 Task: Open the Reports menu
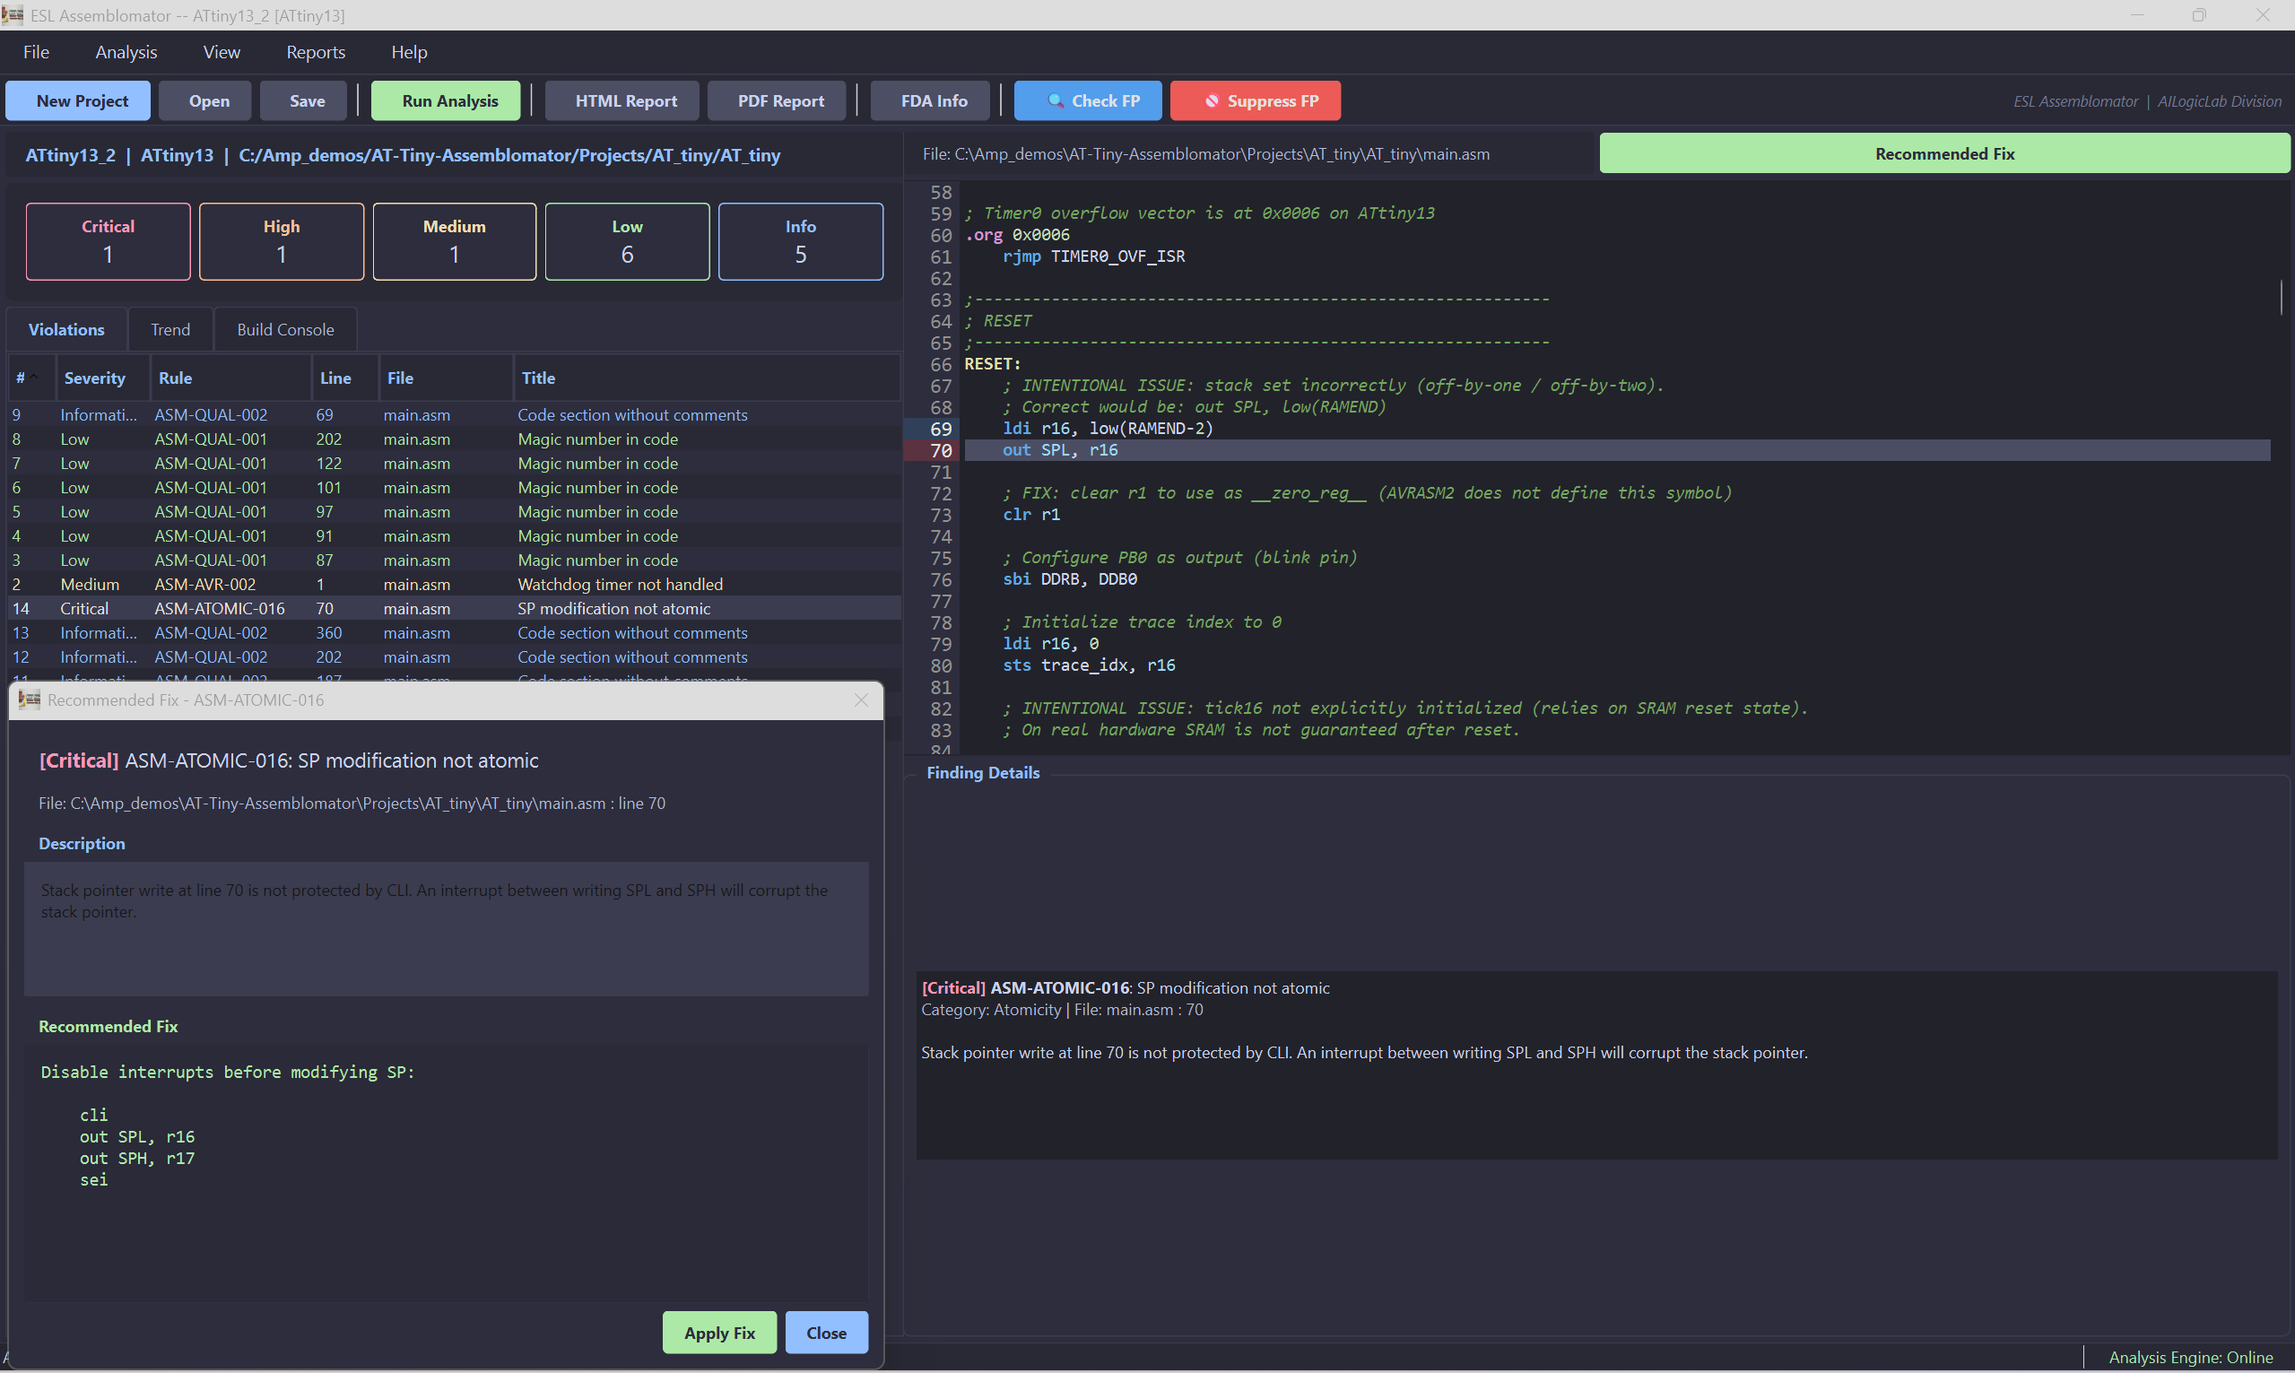click(315, 52)
